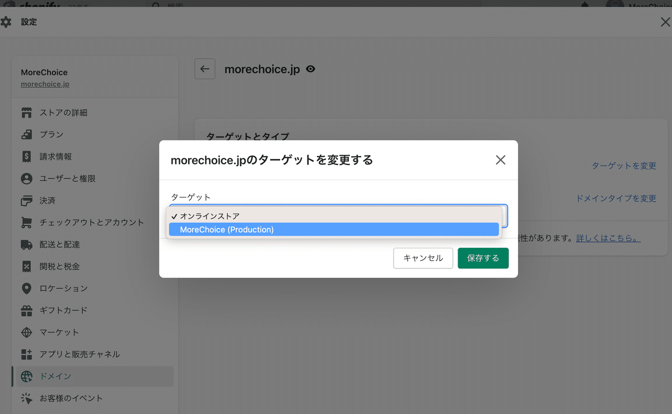The image size is (672, 414).
Task: Click the Markets globe icon
Action: click(26, 332)
